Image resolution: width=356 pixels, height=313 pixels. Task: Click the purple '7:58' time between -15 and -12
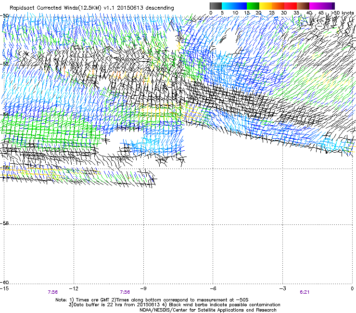(x=52, y=292)
